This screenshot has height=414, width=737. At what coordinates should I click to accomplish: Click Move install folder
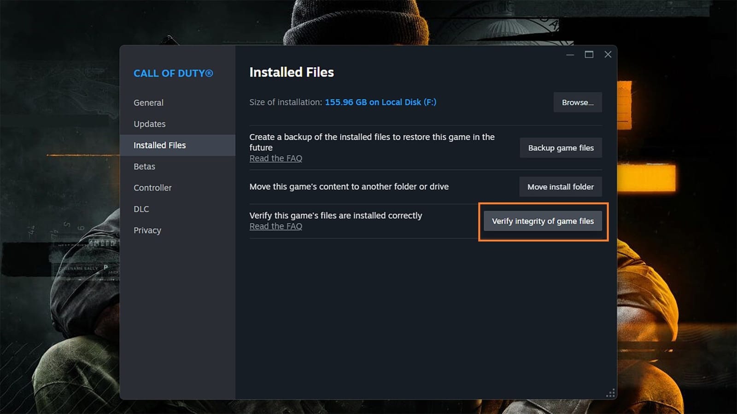[561, 187]
